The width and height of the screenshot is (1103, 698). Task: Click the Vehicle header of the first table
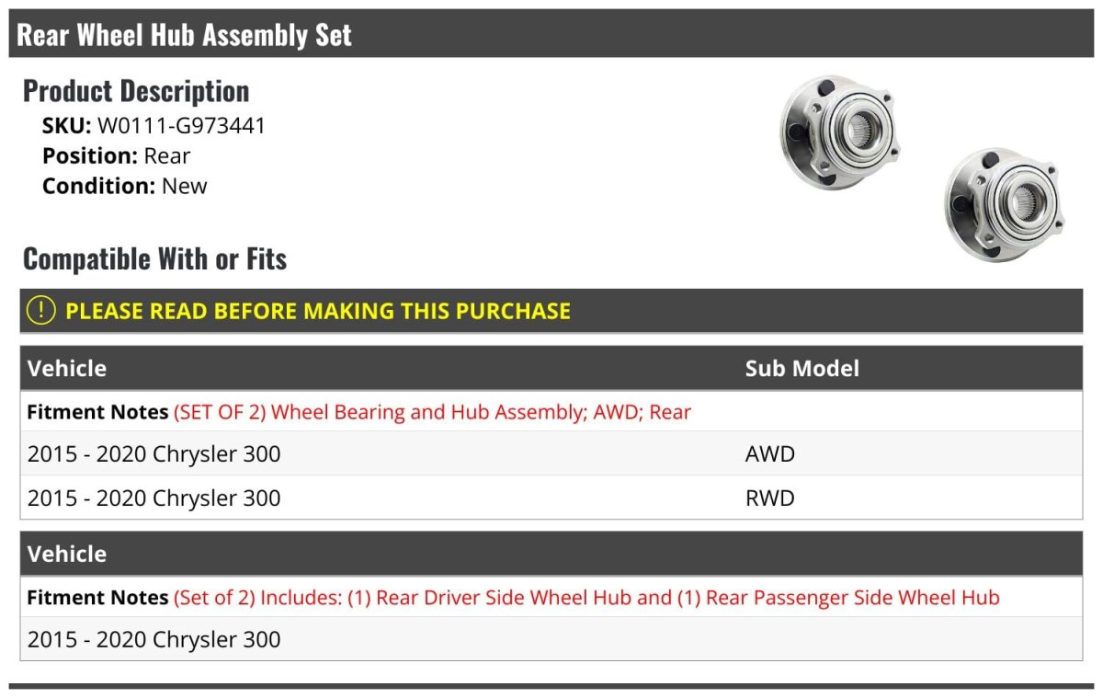click(x=67, y=369)
